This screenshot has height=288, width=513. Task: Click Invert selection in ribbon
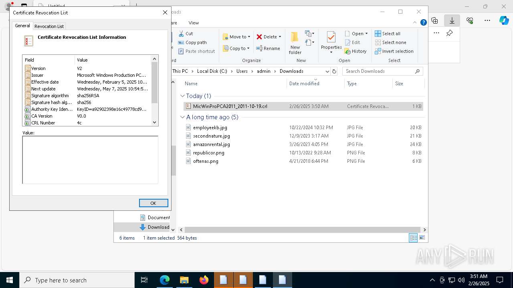[394, 51]
